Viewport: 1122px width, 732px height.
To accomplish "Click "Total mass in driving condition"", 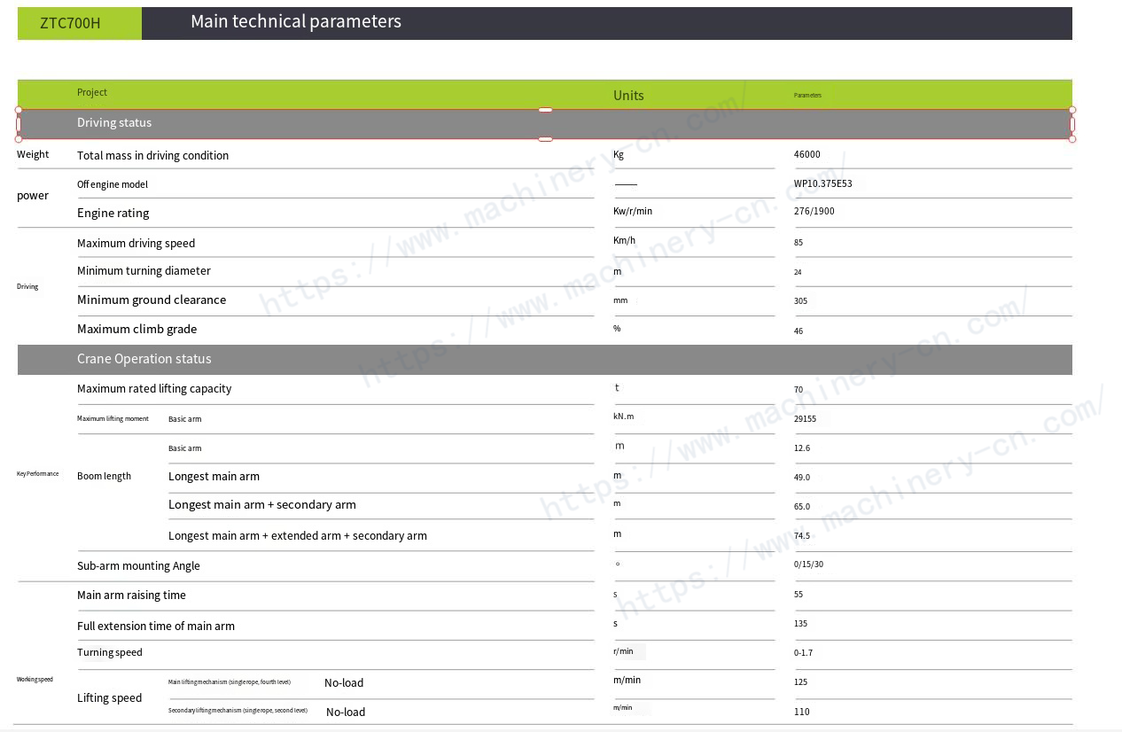I will pyautogui.click(x=152, y=155).
